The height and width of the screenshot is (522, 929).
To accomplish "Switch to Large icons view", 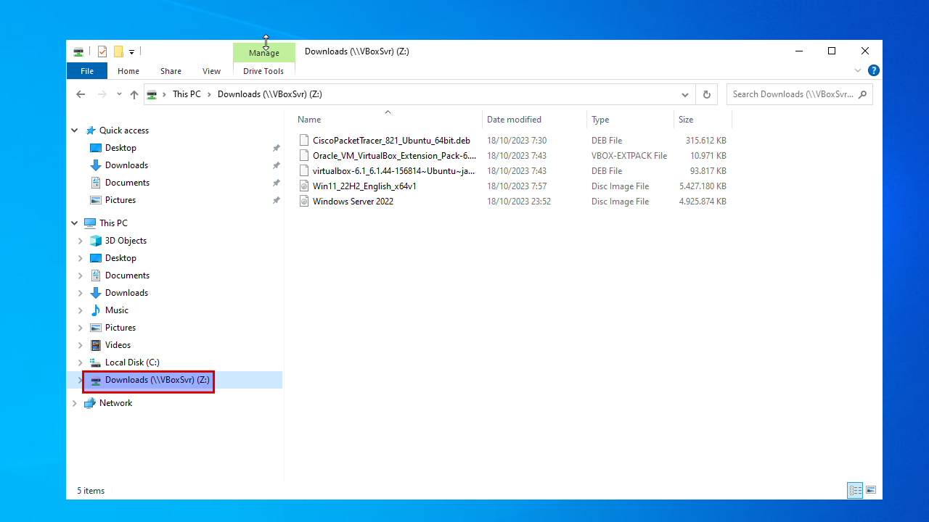I will (x=871, y=490).
